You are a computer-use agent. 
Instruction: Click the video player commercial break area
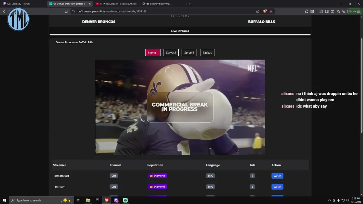click(180, 107)
